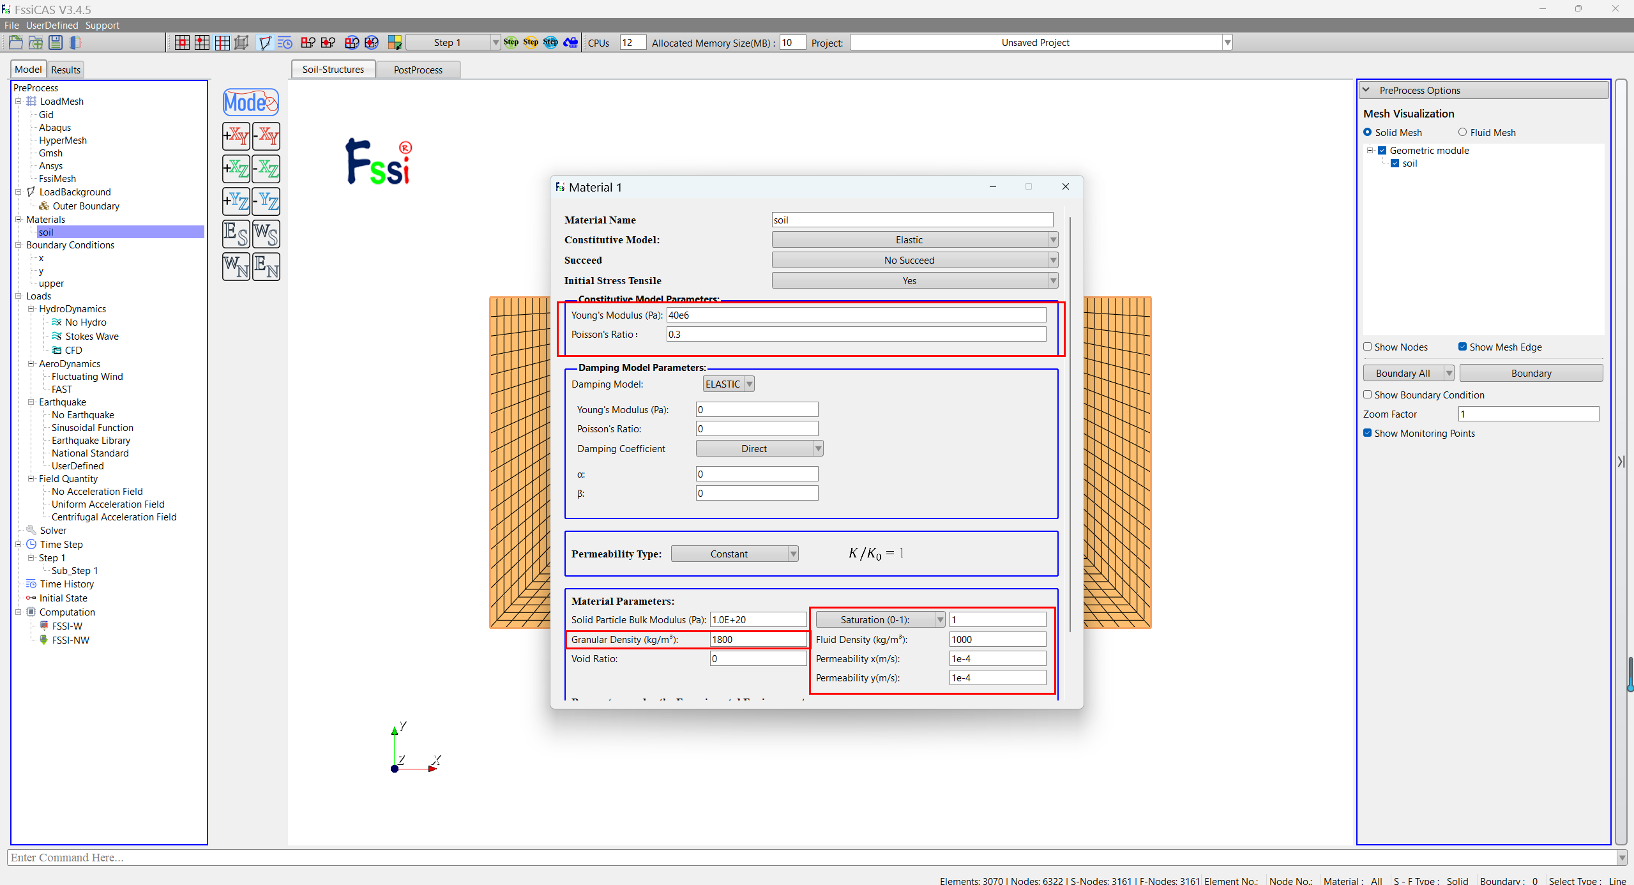This screenshot has width=1634, height=885.
Task: Click the open project folder icon
Action: click(x=16, y=43)
